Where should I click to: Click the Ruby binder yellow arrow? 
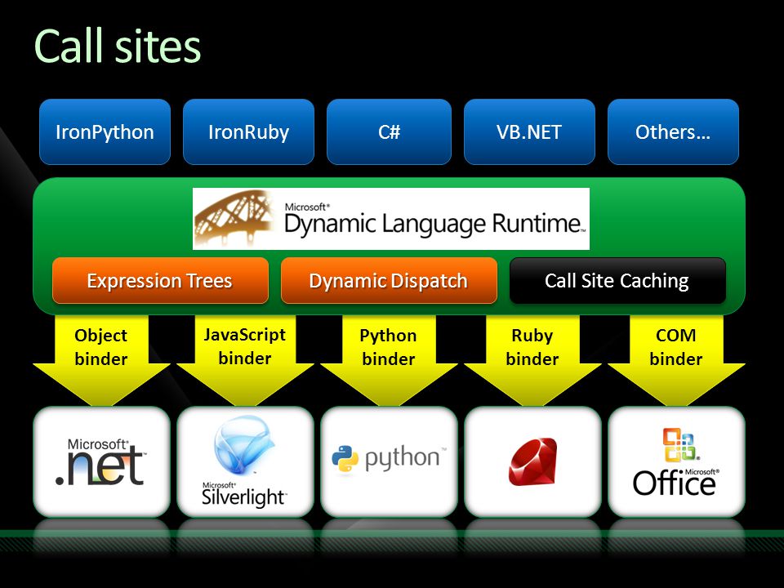point(532,360)
